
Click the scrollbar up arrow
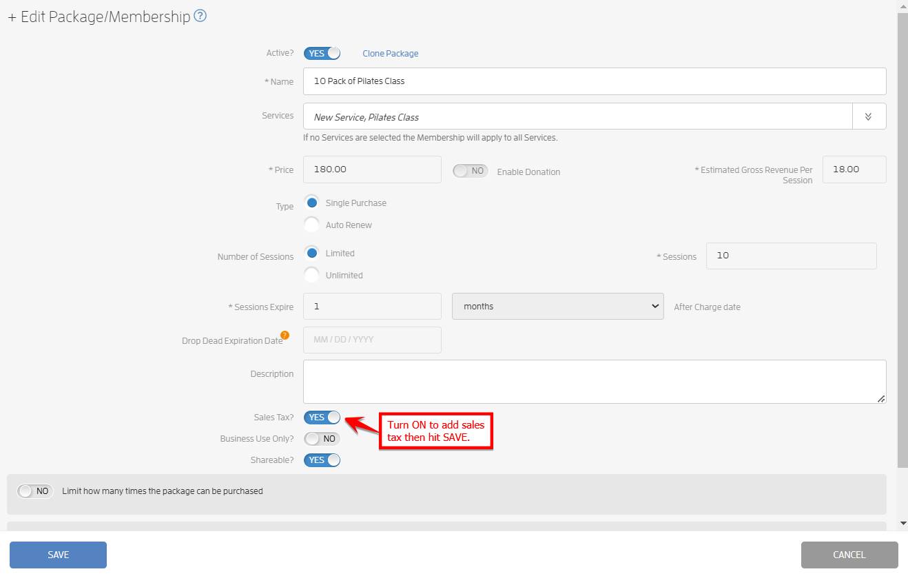click(x=903, y=6)
